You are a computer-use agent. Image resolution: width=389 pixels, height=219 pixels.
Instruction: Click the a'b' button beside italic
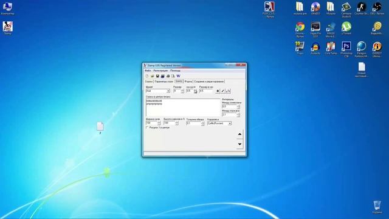pyautogui.click(x=228, y=91)
